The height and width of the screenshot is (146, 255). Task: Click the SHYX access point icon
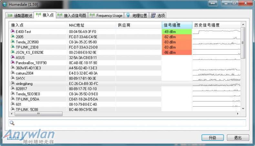coord(13,78)
